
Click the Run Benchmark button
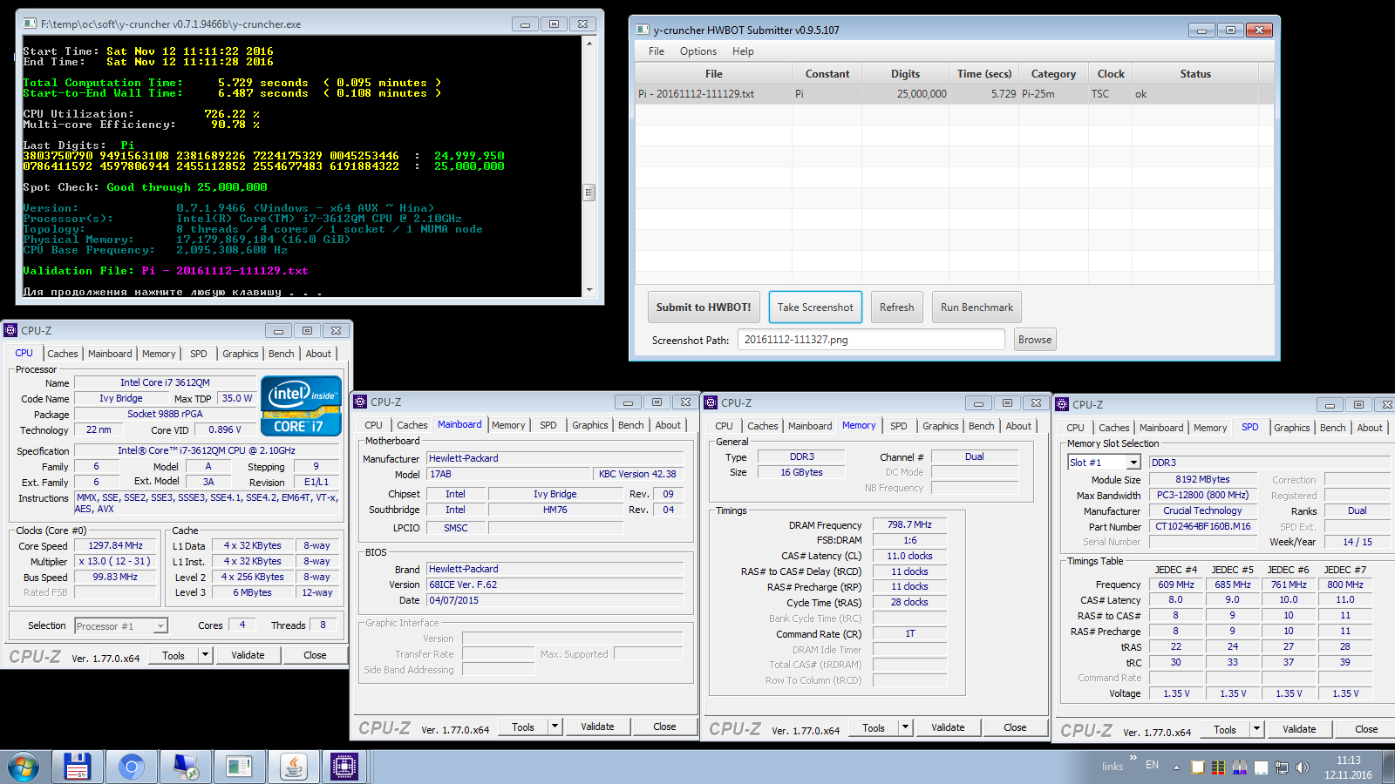click(976, 308)
